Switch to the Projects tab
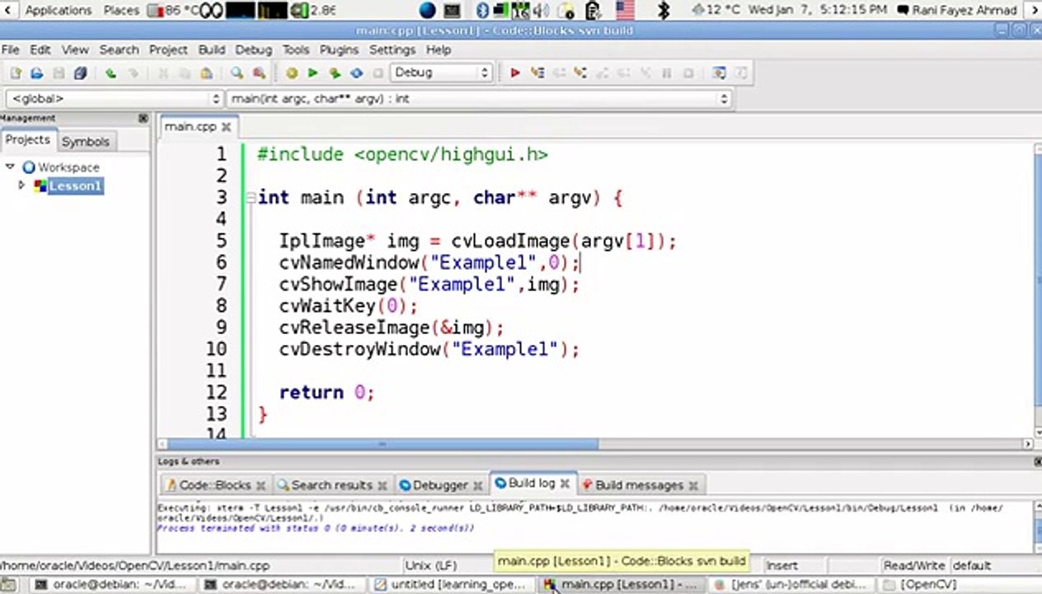 28,140
